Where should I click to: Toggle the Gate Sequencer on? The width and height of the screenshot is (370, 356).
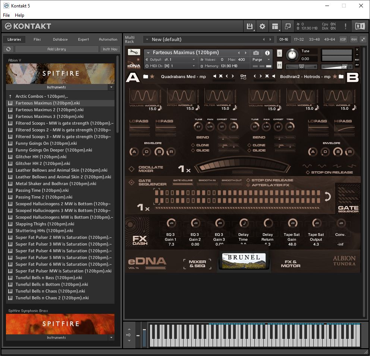tap(131, 182)
